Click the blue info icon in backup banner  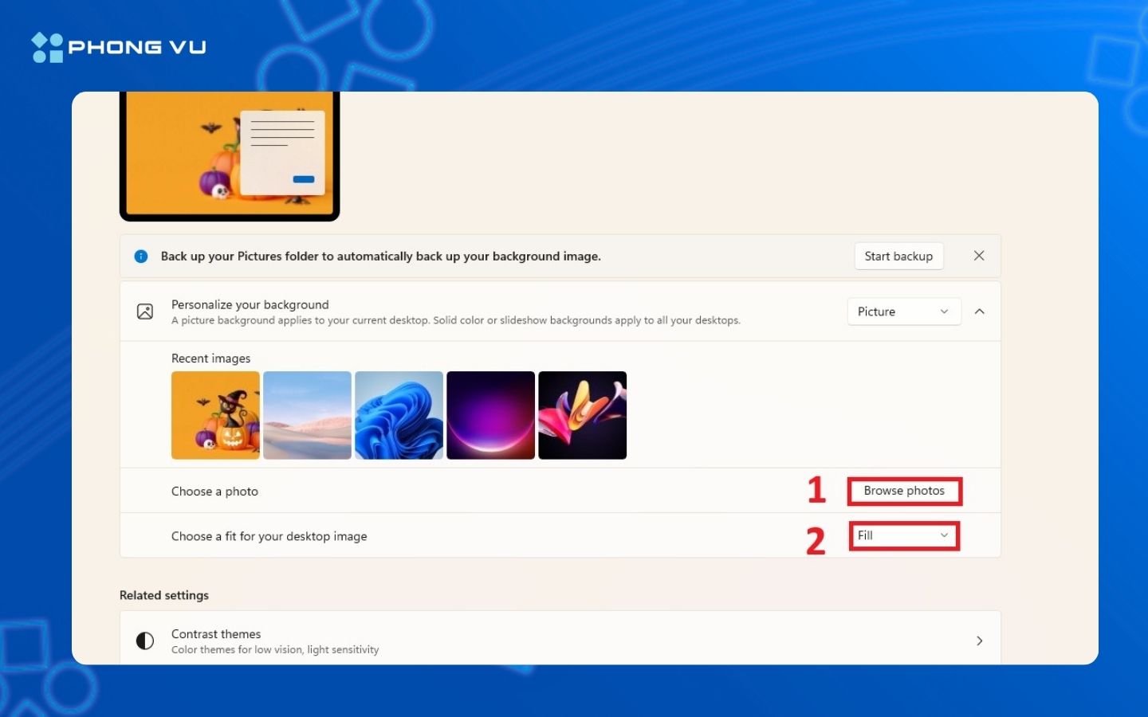click(141, 256)
